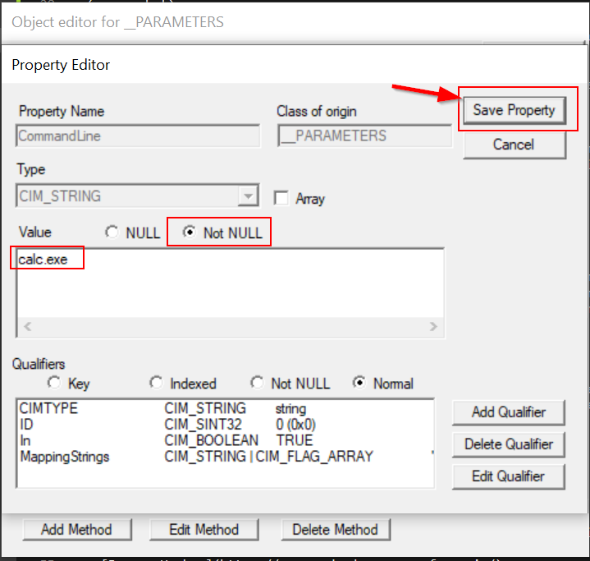Click the Add Qualifier button
This screenshot has height=561, width=590.
[x=508, y=412]
